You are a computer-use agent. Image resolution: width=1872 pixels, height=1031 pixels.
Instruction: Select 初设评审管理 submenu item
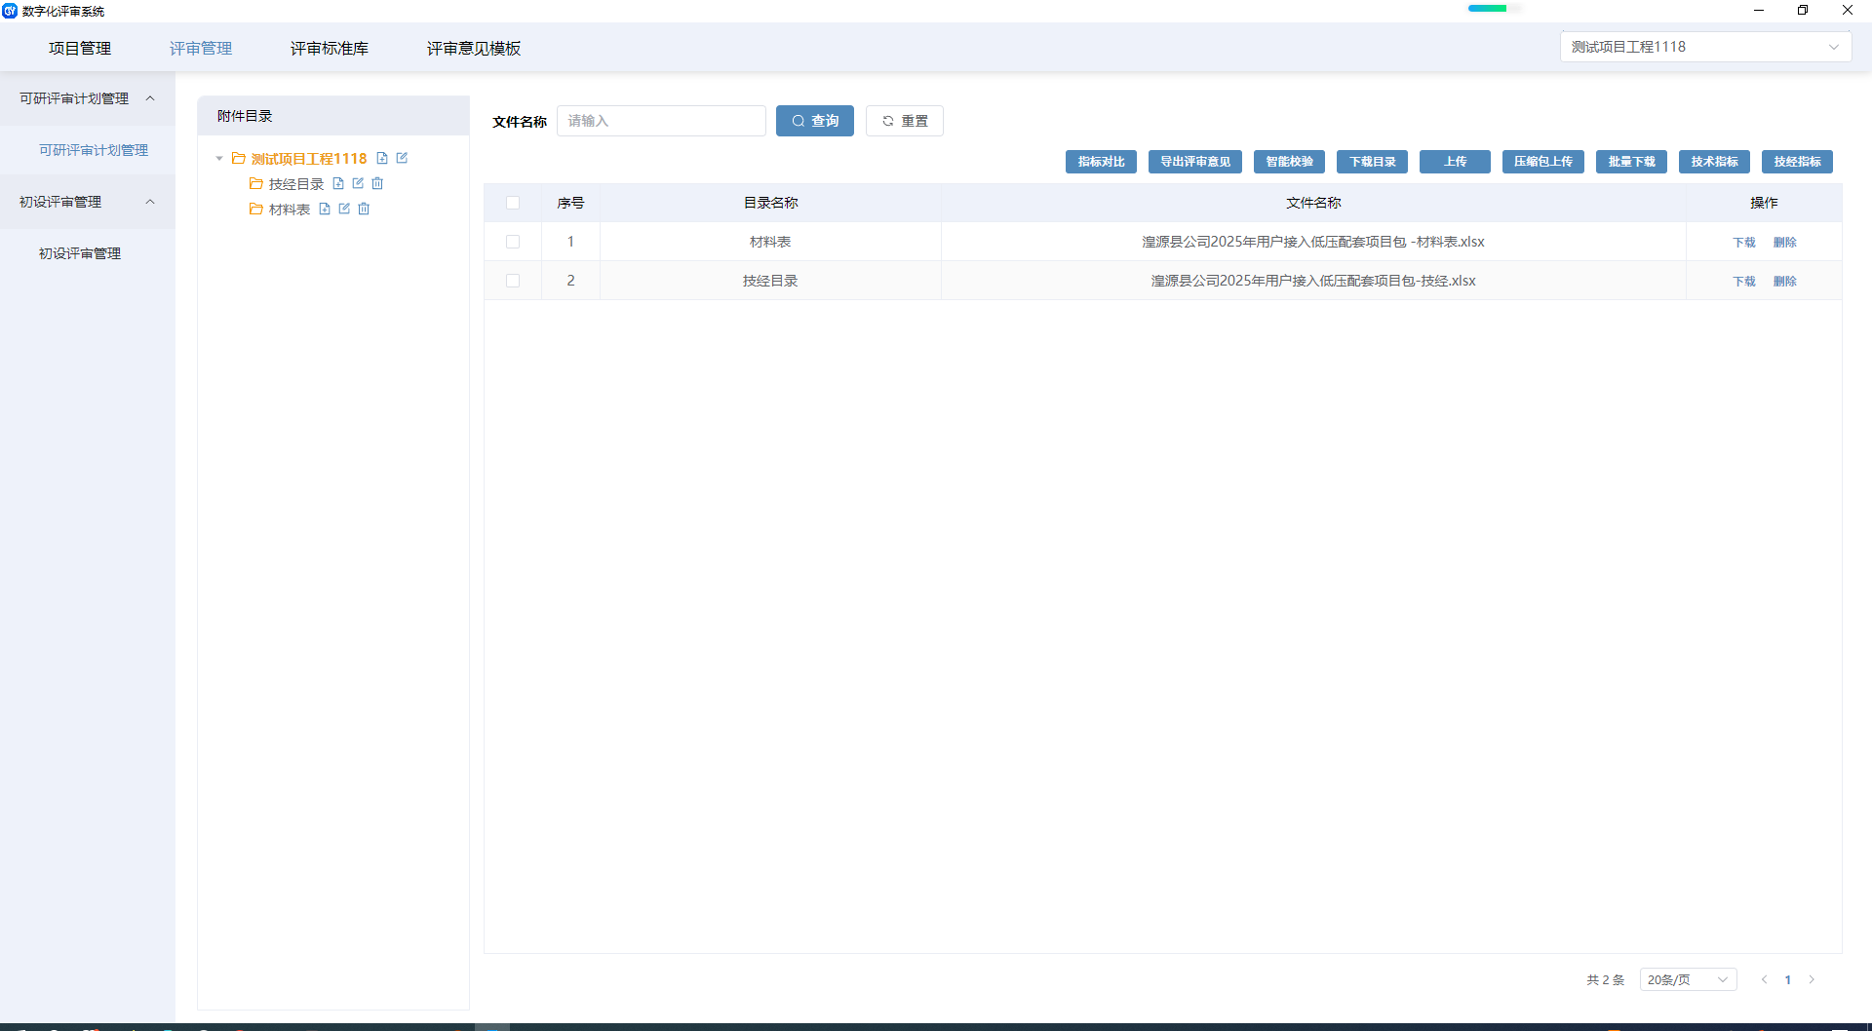[80, 253]
